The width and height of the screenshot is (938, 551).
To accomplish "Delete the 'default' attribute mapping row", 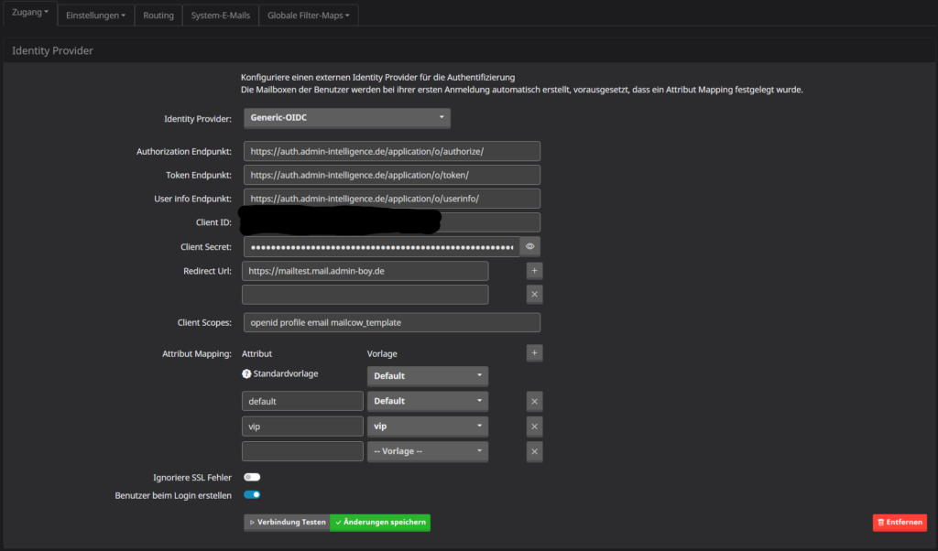I will 534,402.
